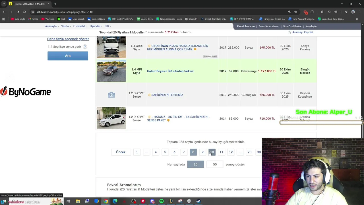This screenshot has width=364, height=205.
Task: Open tab search dropdown arrow
Action: (4, 4)
